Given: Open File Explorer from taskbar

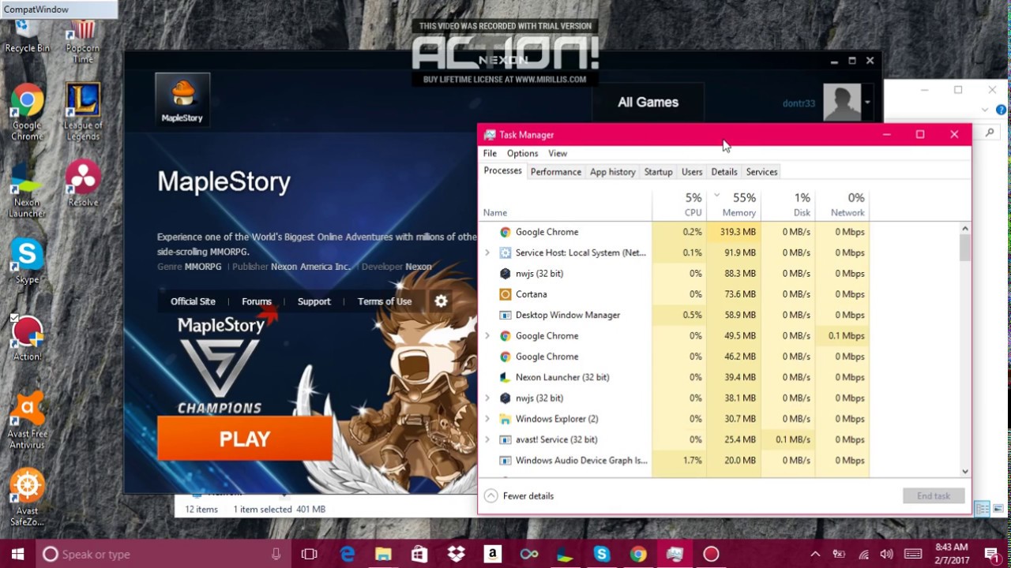Looking at the screenshot, I should pos(383,554).
